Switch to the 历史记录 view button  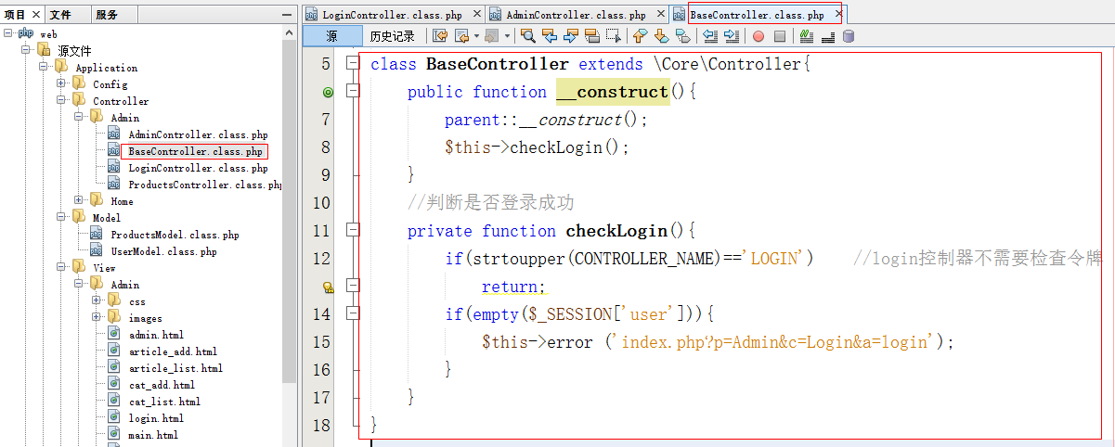(392, 36)
